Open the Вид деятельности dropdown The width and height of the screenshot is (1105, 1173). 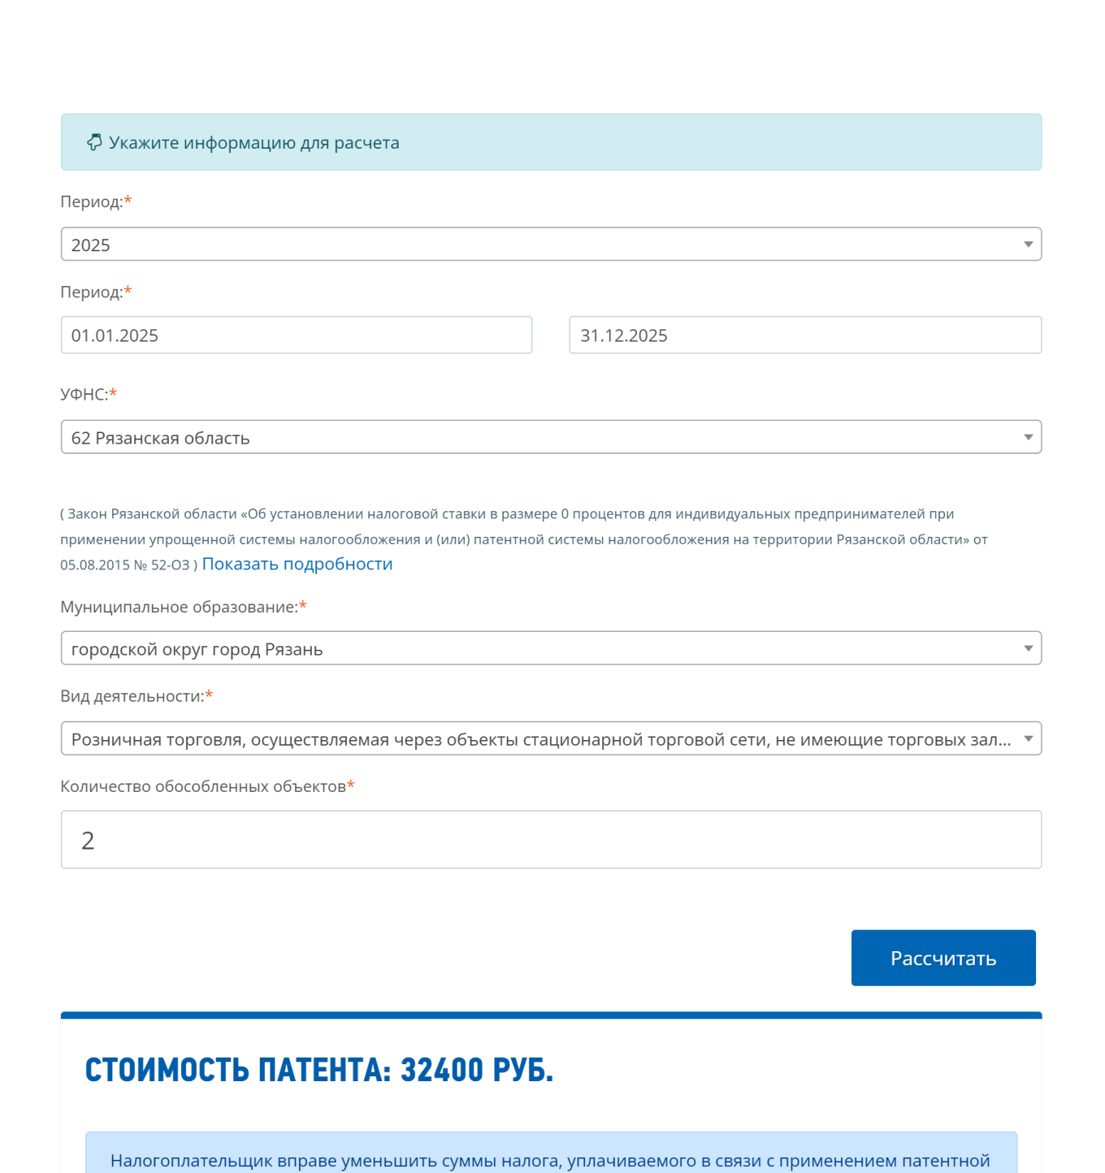click(x=551, y=739)
